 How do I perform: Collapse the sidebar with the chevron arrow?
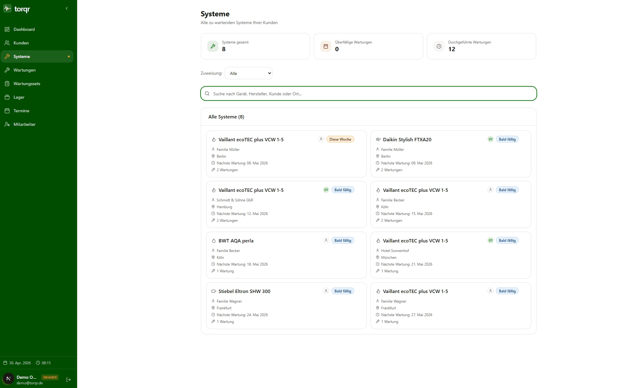[x=67, y=8]
